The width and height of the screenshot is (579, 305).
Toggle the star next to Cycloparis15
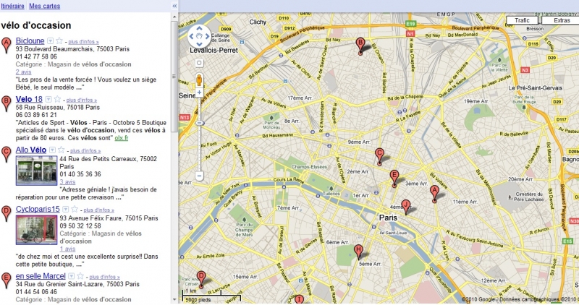pyautogui.click(x=75, y=210)
